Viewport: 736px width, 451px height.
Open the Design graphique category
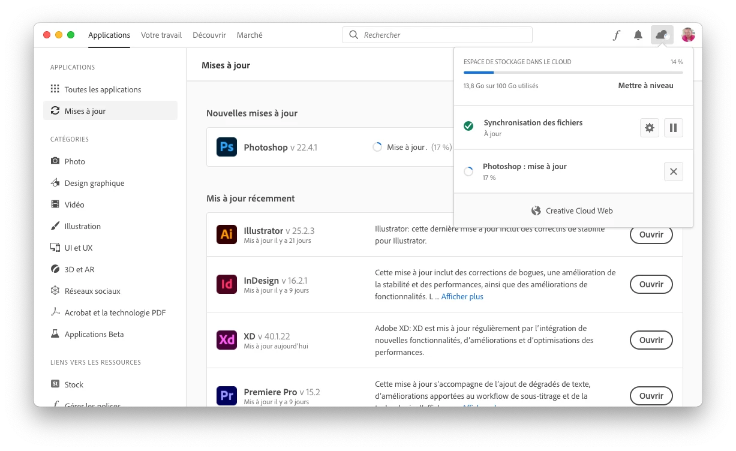pos(110,183)
